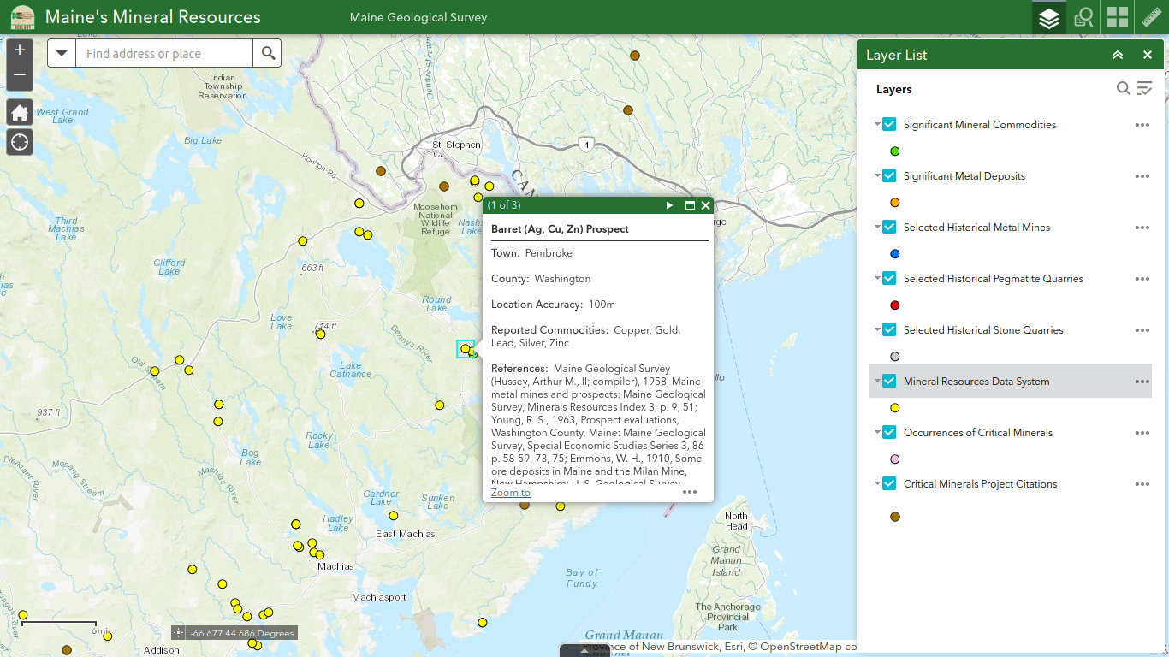Click Mineral Resources Data System layer name

976,382
